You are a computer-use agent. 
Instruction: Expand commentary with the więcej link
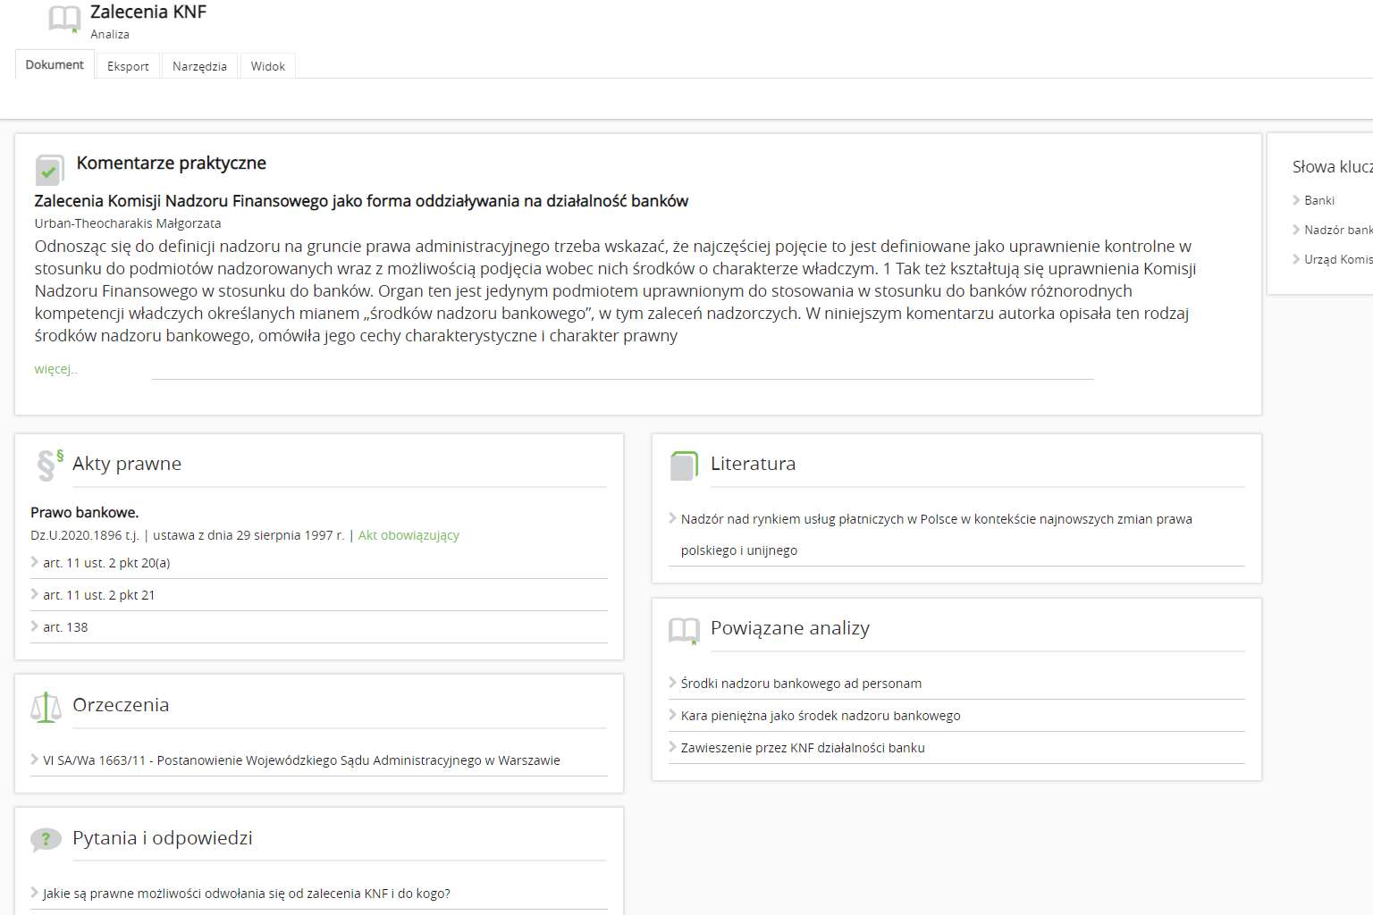click(55, 369)
